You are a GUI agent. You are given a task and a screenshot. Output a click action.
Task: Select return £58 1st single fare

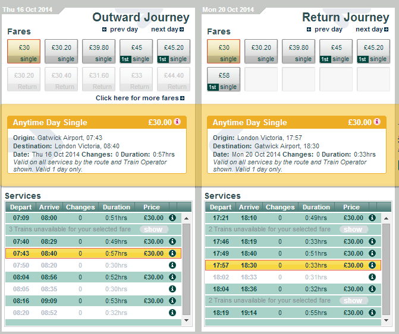(224, 79)
